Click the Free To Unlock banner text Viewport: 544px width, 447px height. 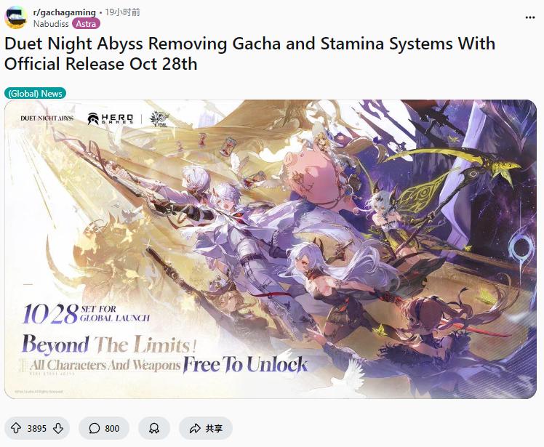(x=245, y=364)
